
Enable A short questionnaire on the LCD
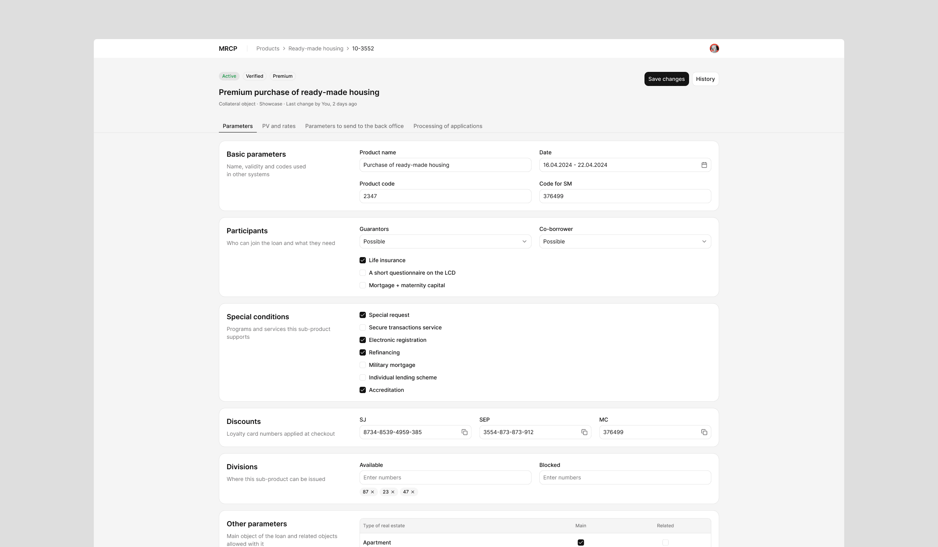(x=363, y=273)
